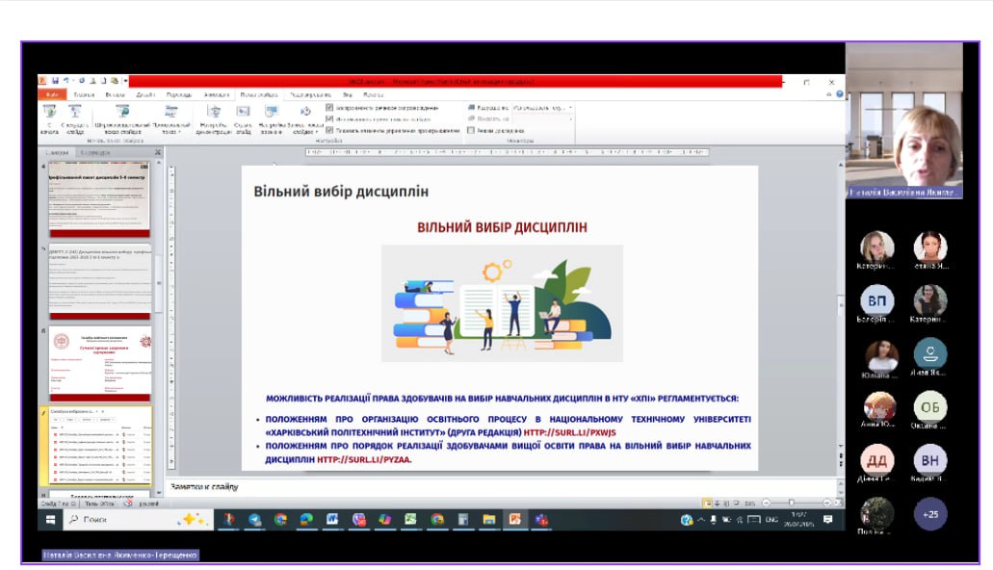993x570 pixels.
Task: Open the Word icon in the taskbar
Action: point(332,519)
